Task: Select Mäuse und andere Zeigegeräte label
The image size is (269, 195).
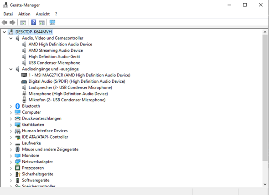Action: tap(50, 150)
